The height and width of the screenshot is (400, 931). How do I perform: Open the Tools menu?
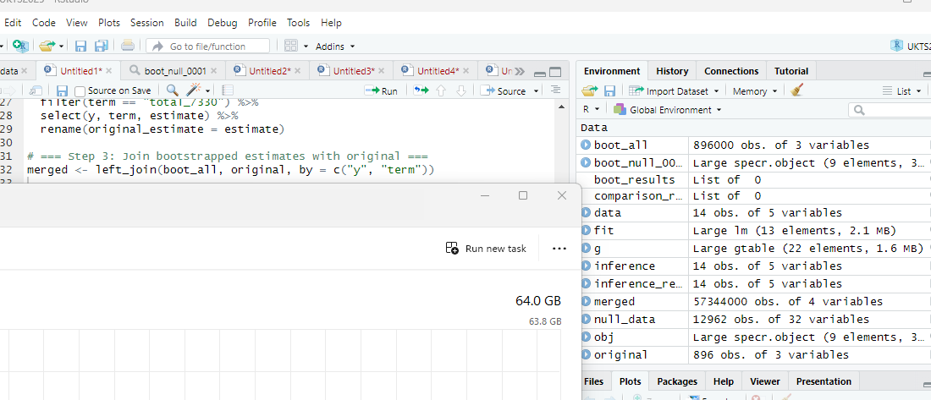[x=298, y=23]
